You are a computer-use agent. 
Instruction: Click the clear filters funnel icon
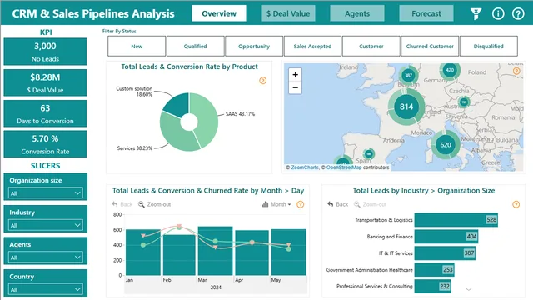pos(476,13)
